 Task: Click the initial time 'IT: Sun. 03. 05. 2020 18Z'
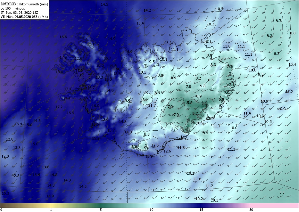[19, 13]
